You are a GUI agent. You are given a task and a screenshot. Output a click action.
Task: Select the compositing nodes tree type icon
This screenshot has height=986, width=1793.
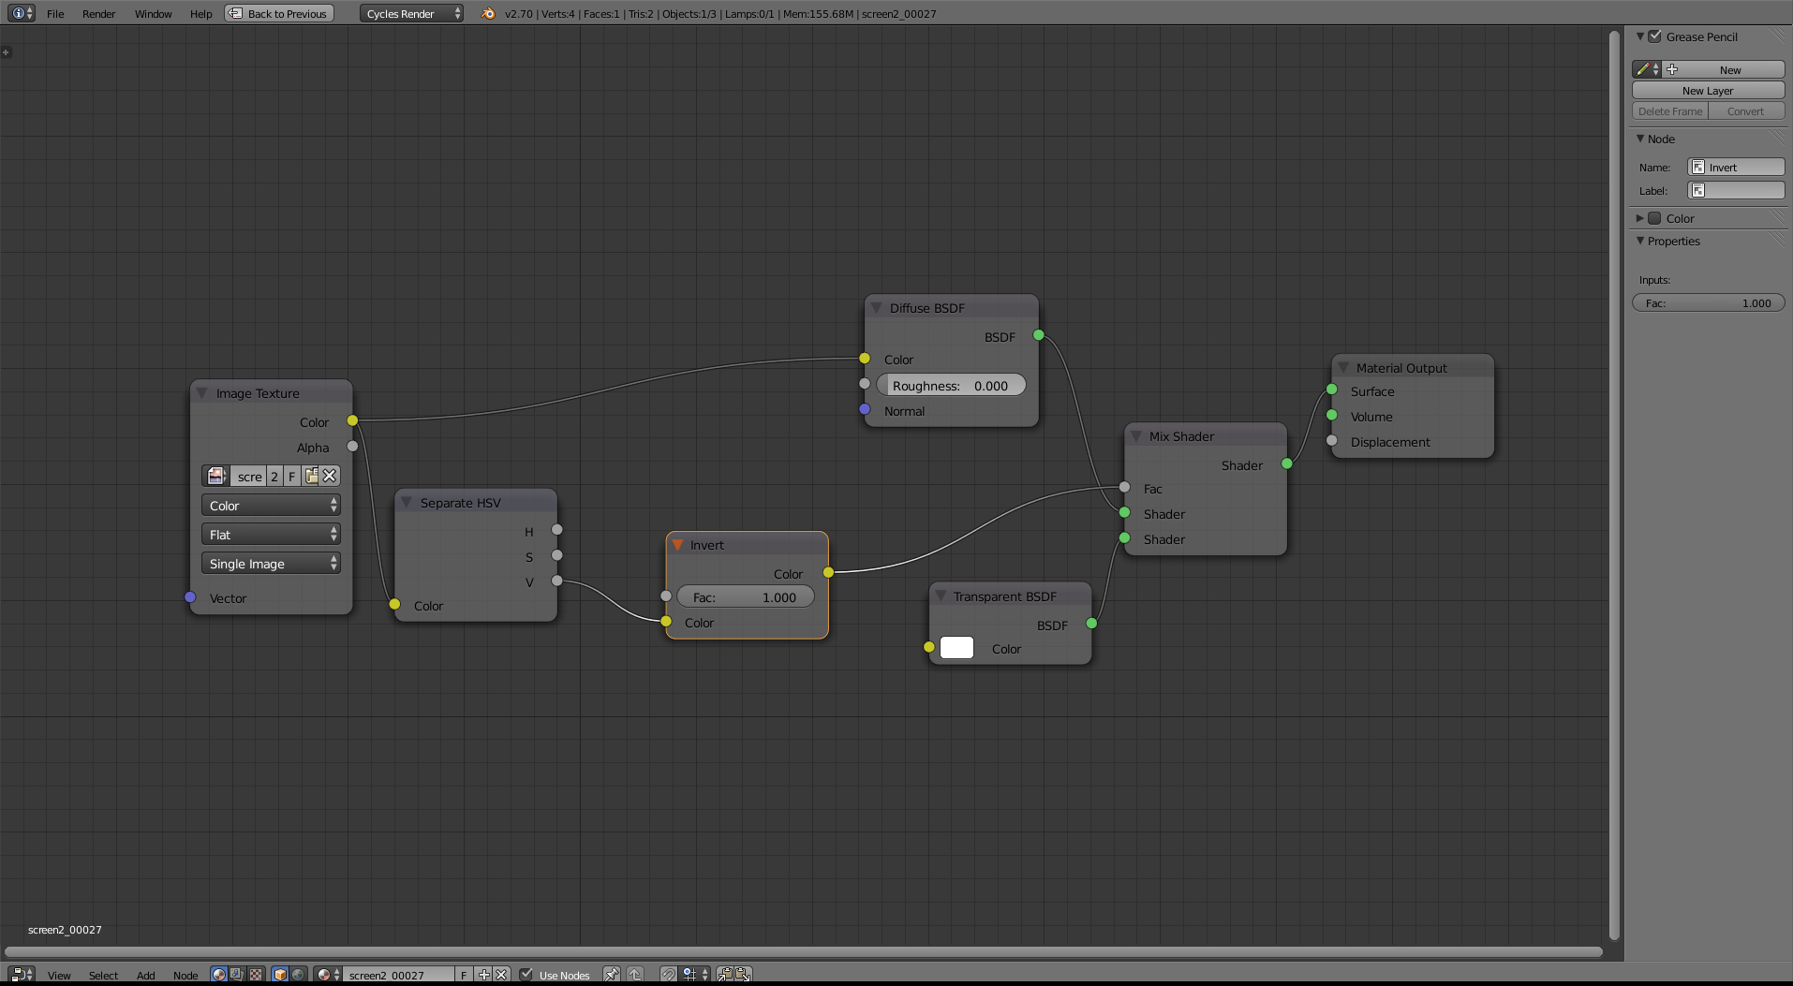[237, 975]
